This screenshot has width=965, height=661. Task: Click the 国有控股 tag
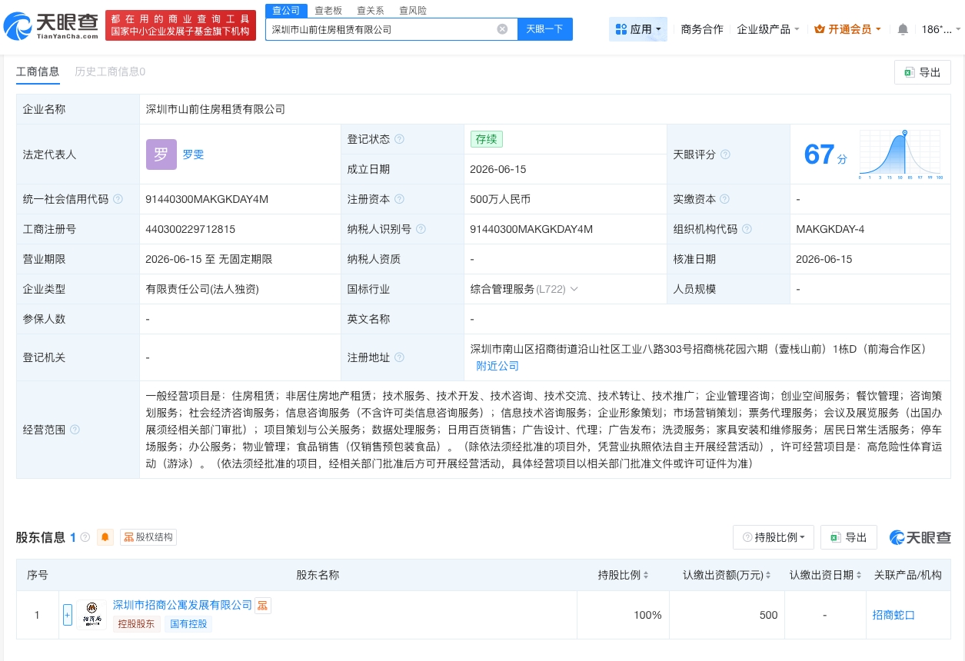tap(188, 624)
